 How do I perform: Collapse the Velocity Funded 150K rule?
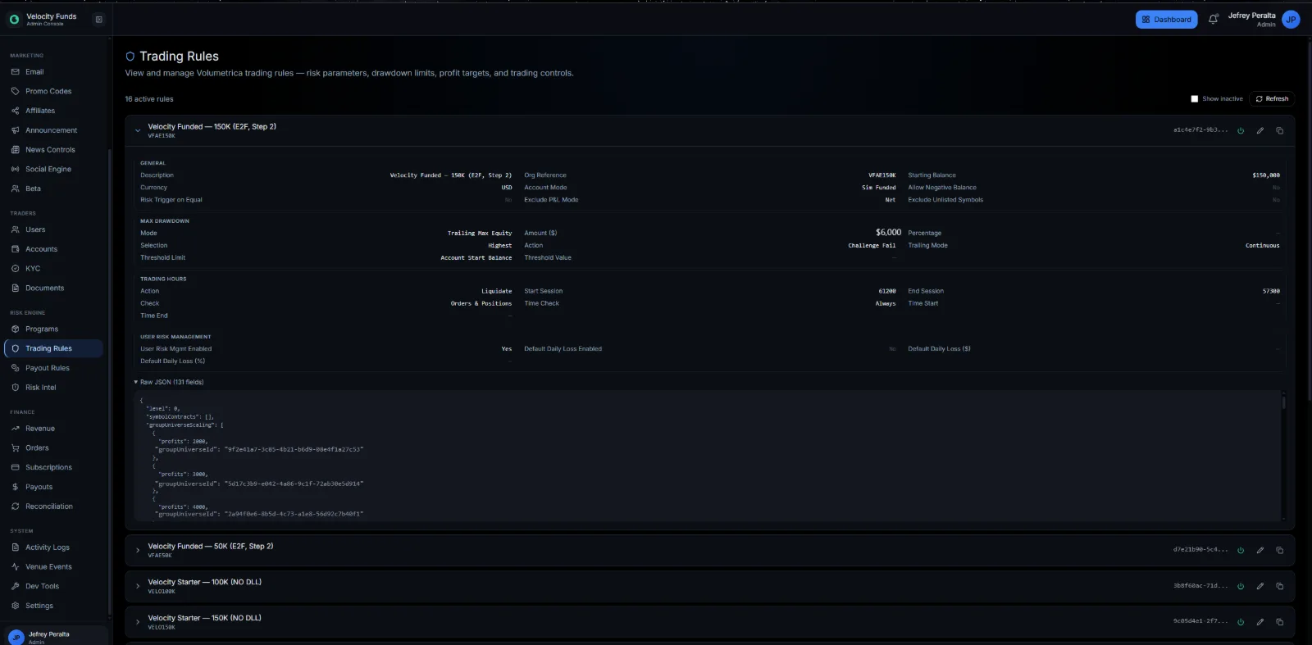138,130
